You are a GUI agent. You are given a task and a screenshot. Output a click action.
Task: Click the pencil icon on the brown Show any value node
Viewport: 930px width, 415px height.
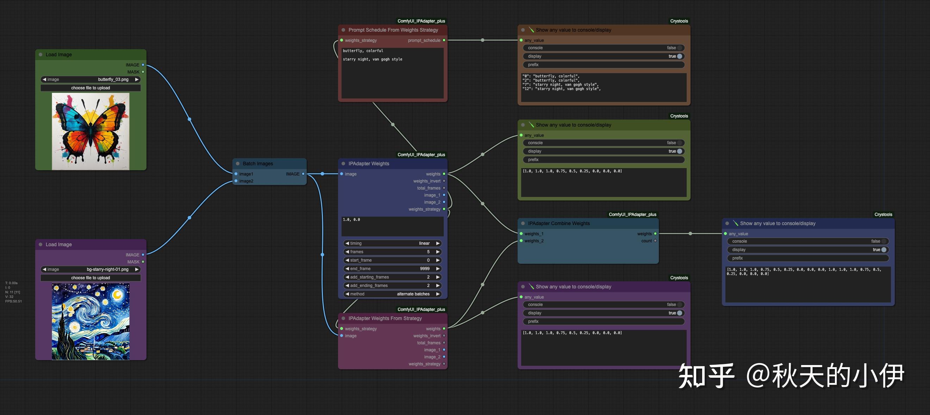[x=531, y=30]
